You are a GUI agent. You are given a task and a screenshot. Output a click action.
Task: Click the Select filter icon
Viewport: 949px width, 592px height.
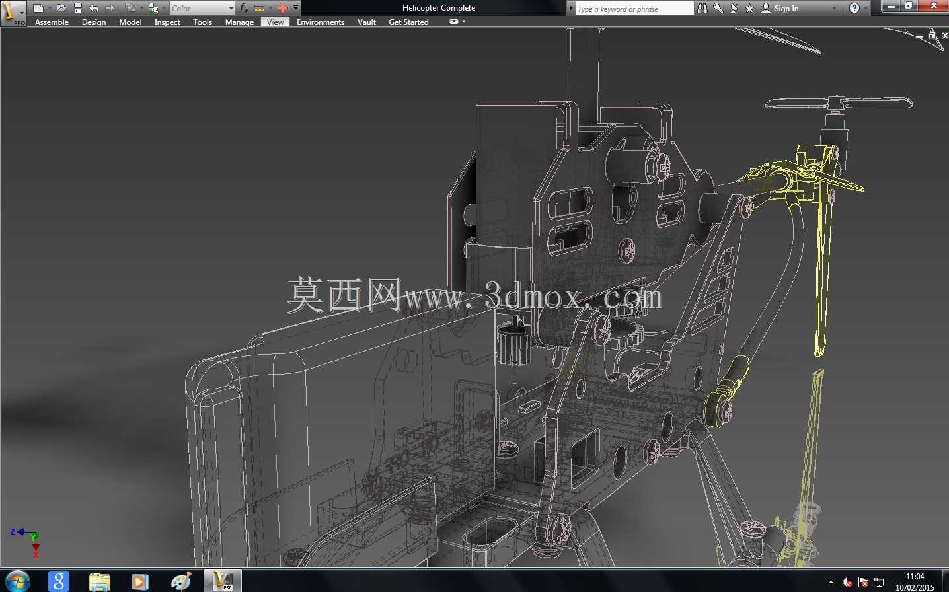point(153,8)
